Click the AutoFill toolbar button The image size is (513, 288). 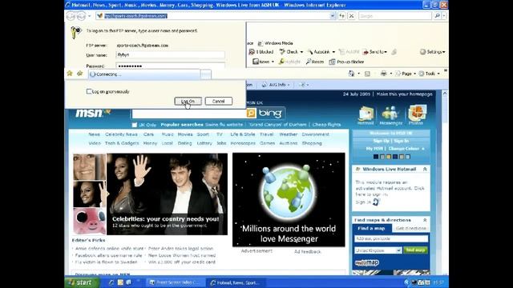click(349, 52)
